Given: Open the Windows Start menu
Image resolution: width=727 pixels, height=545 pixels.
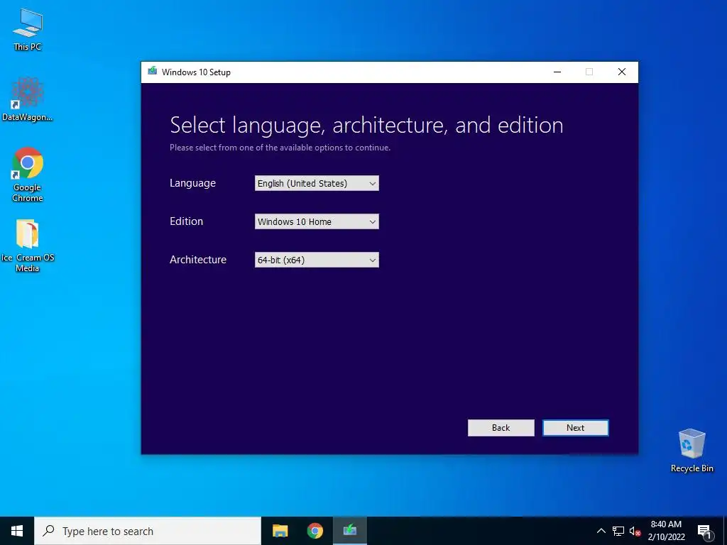Looking at the screenshot, I should point(17,531).
